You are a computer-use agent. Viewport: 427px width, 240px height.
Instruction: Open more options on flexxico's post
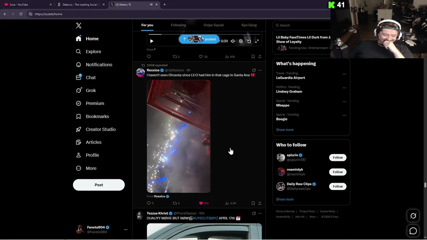[260, 70]
